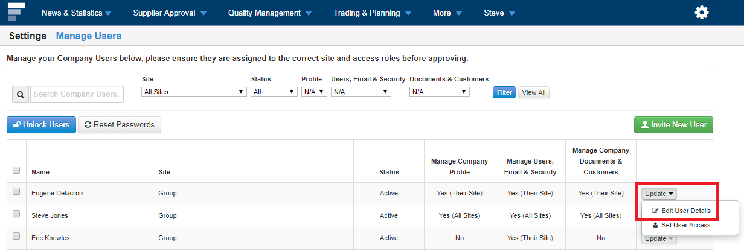
Task: Click the company logo icon
Action: pos(16,11)
